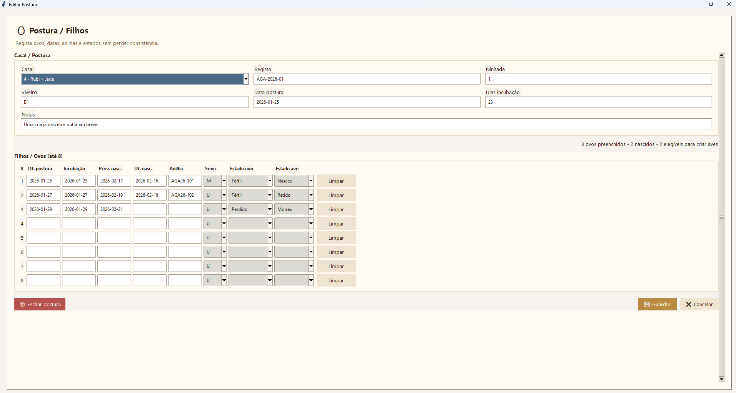The height and width of the screenshot is (393, 736).
Task: Expand the Sexo dropdown in row 1
Action: pyautogui.click(x=224, y=181)
